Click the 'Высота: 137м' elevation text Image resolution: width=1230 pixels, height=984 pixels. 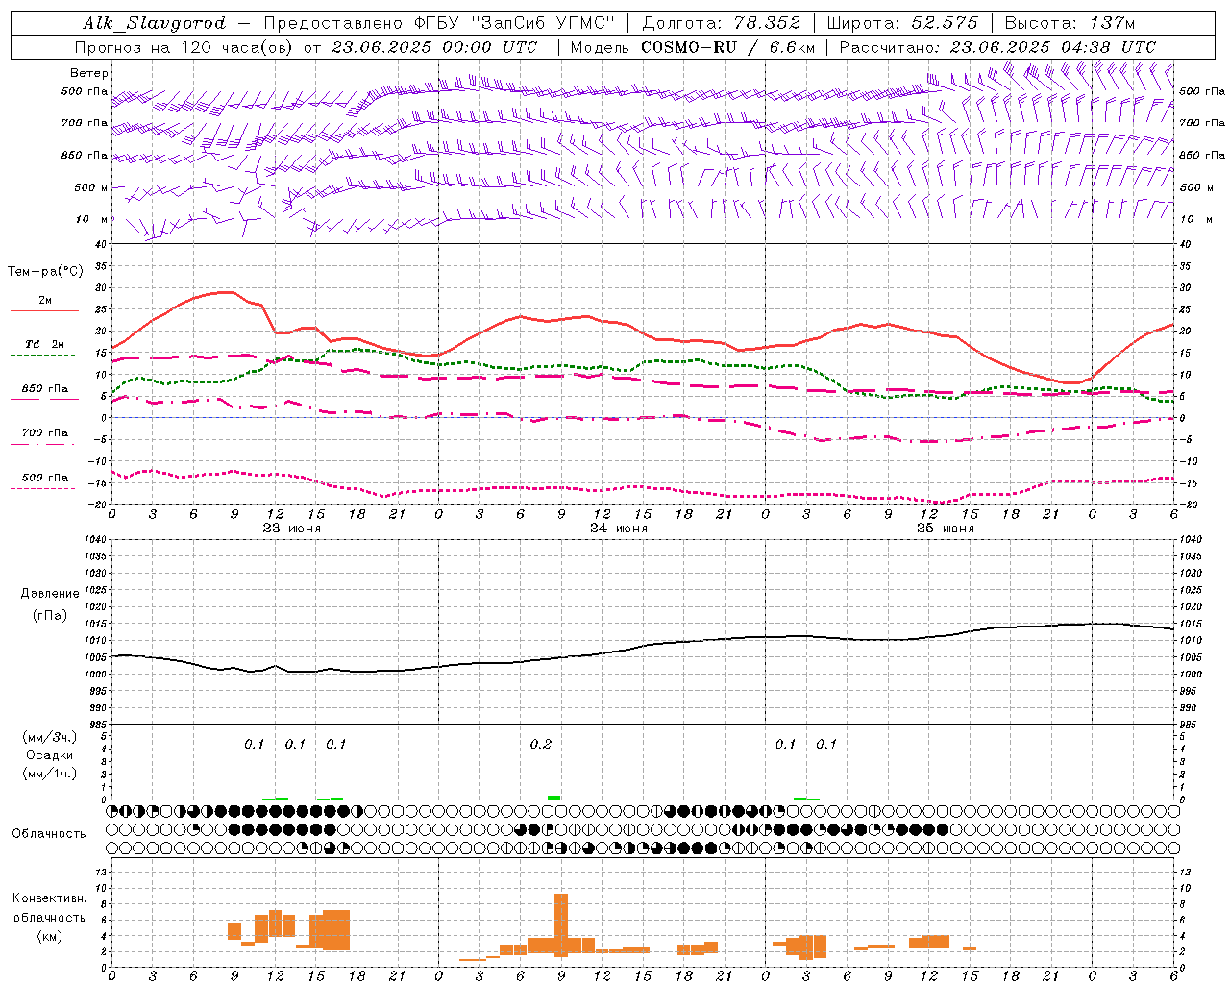point(1070,23)
